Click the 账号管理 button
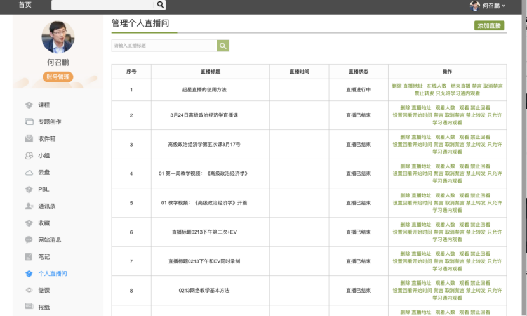Viewport: 527px width, 316px height. coord(58,77)
